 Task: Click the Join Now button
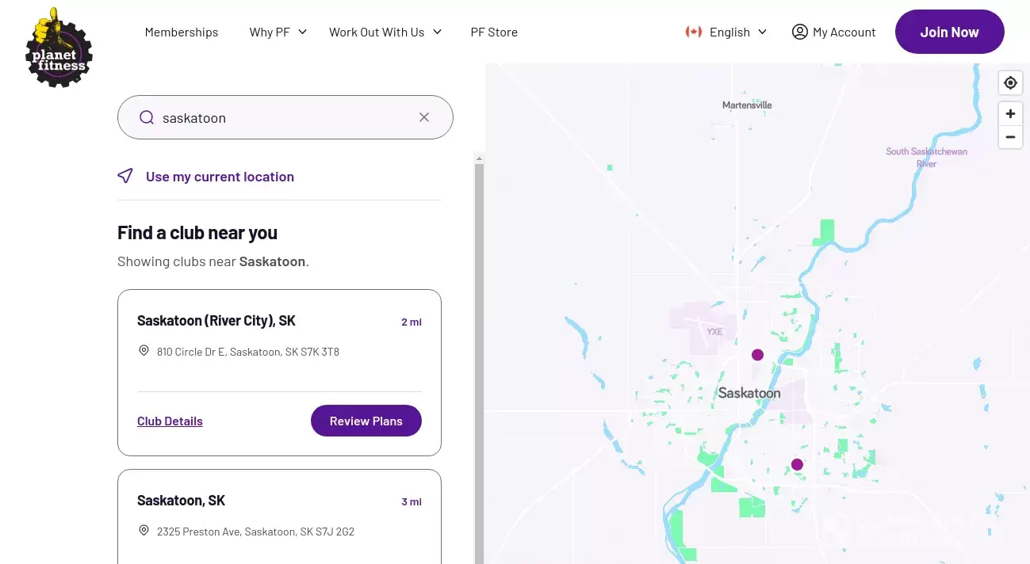click(x=949, y=32)
